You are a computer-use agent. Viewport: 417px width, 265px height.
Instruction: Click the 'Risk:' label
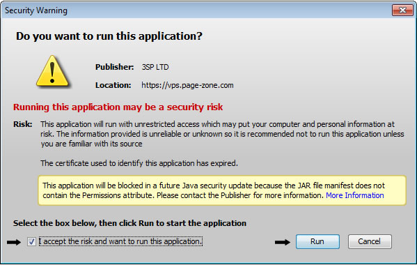pyautogui.click(x=22, y=124)
